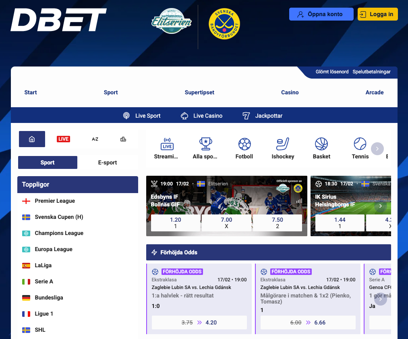
Task: Open the A-Z sports list
Action: point(95,139)
